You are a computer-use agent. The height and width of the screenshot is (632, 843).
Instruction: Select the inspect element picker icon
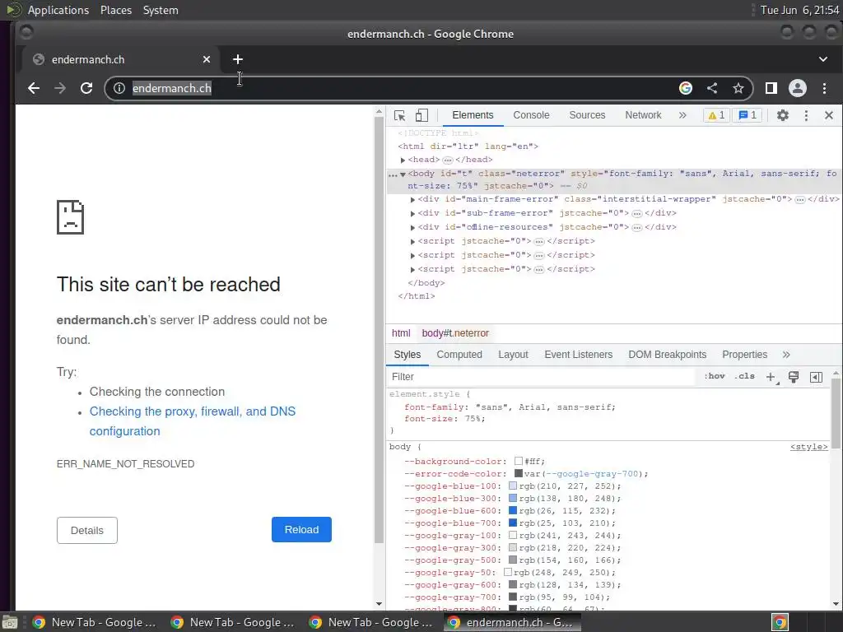click(399, 115)
